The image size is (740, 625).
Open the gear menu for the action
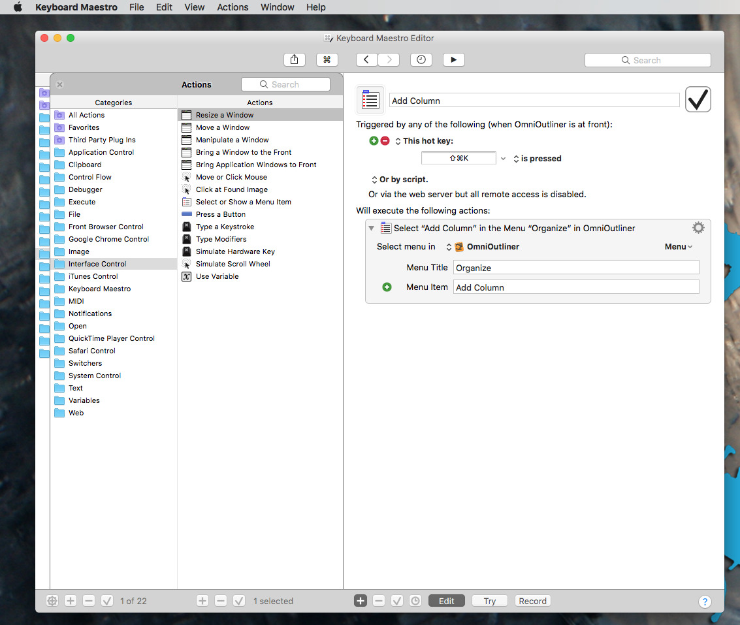tap(698, 228)
